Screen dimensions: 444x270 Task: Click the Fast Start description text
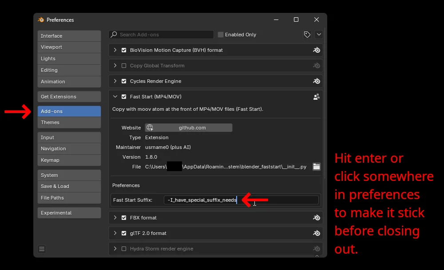point(188,109)
